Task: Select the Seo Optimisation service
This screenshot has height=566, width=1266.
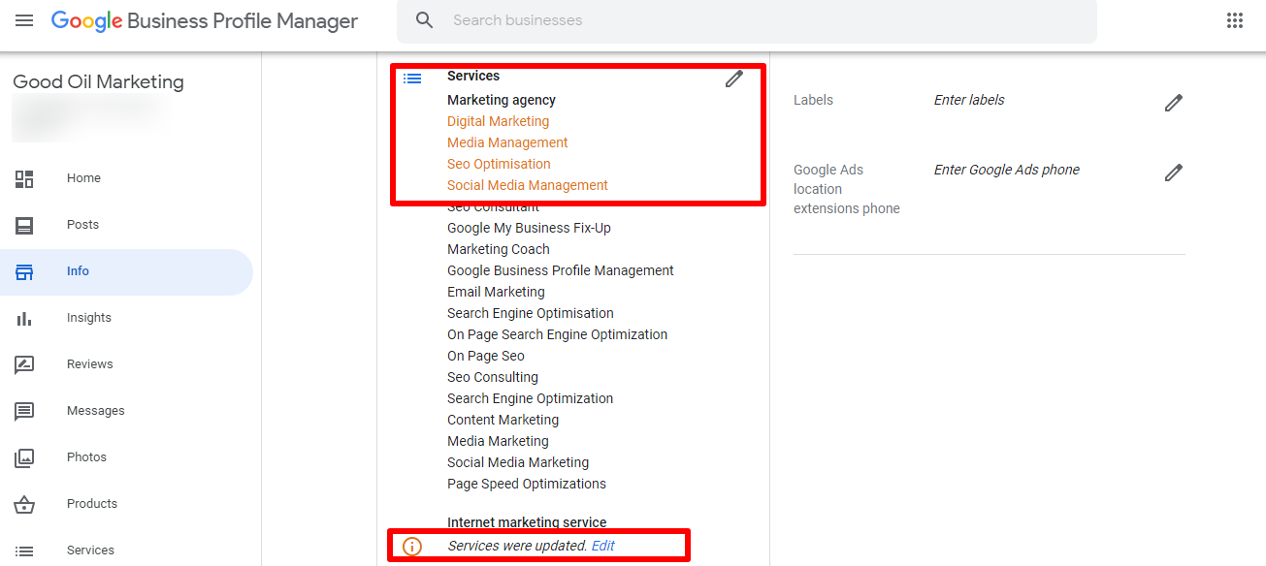Action: click(499, 164)
